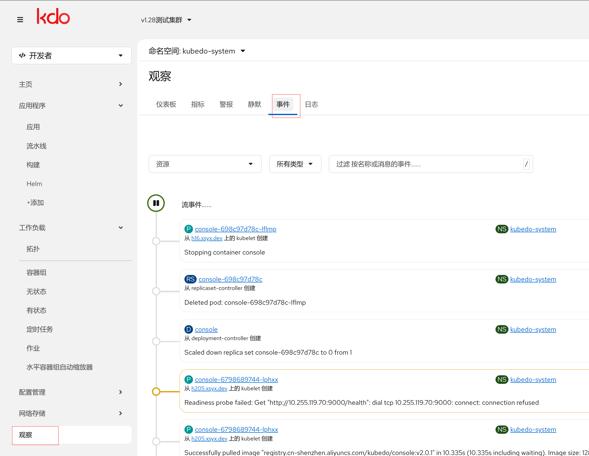
Task: Click the hamburger menu icon
Action: coord(20,20)
